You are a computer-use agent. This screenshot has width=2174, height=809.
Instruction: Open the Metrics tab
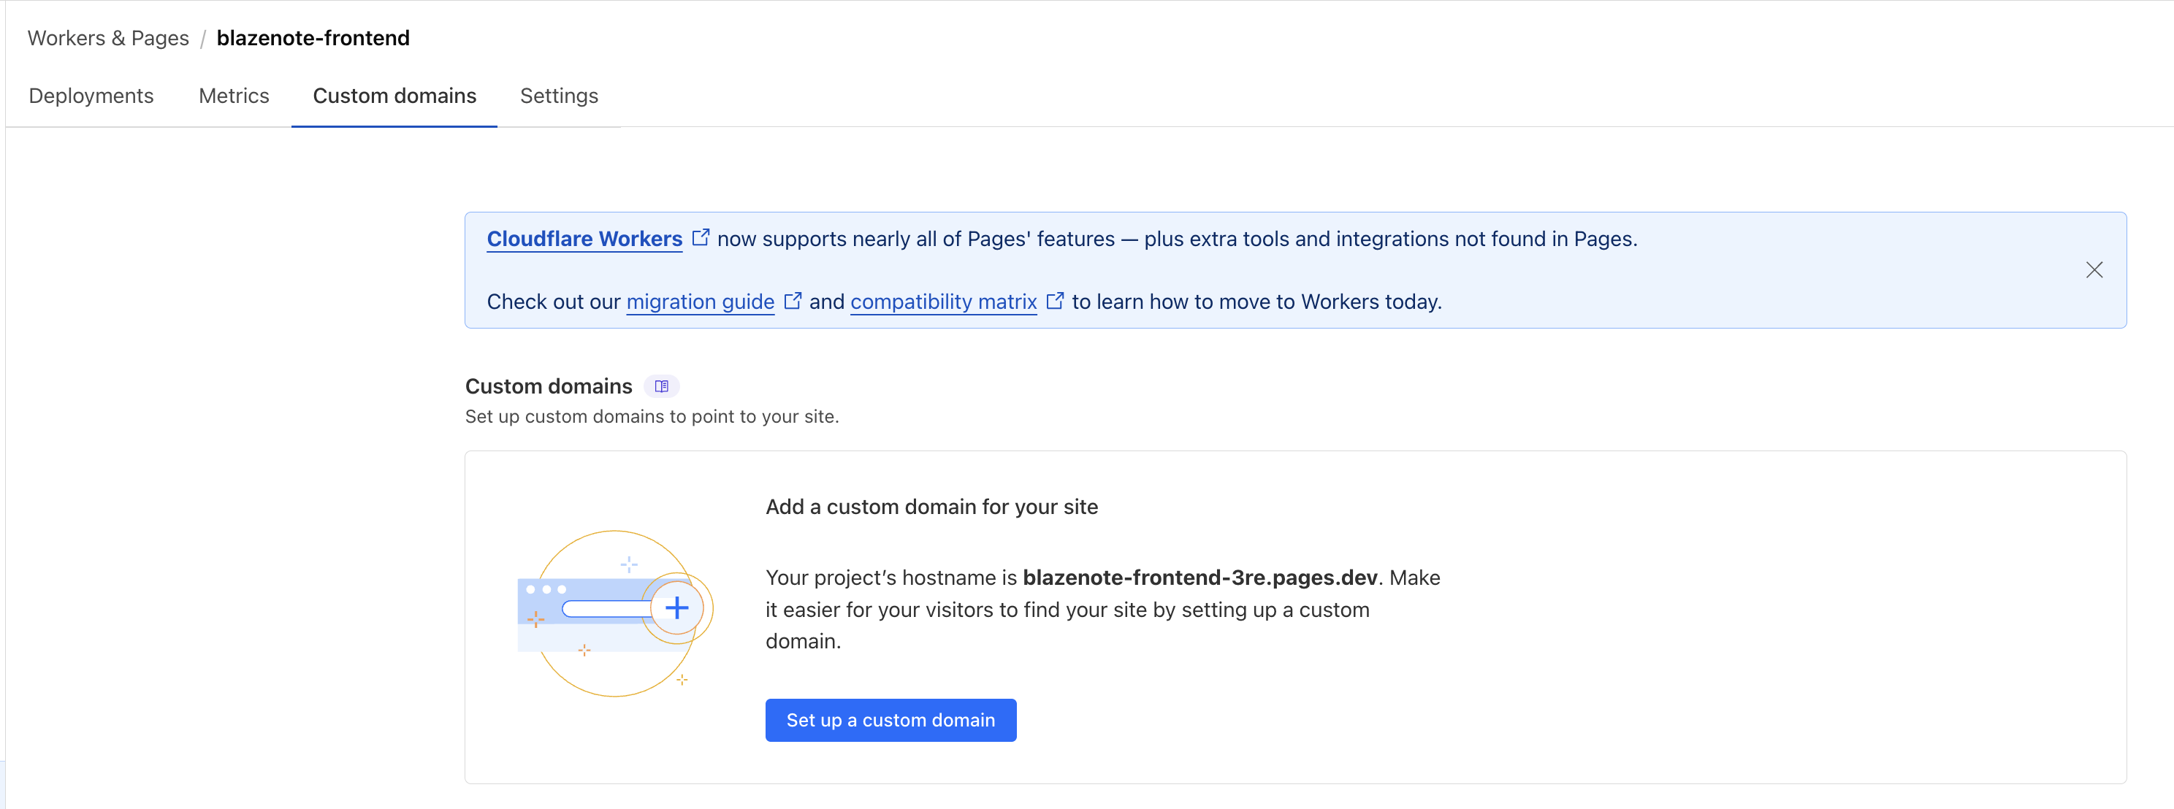tap(234, 96)
